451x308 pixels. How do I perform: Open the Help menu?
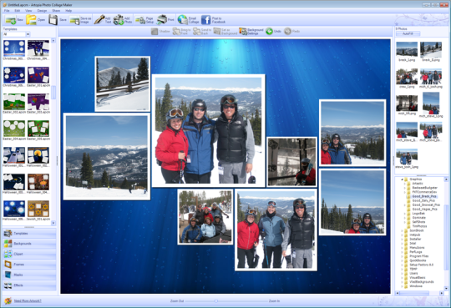68,11
